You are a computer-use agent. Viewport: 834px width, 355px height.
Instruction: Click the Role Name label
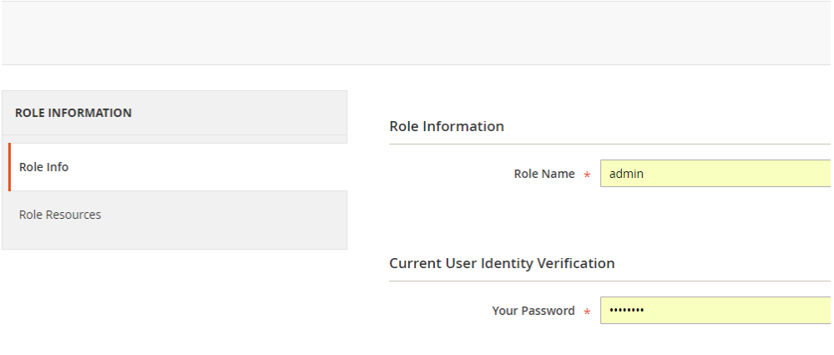click(x=543, y=174)
